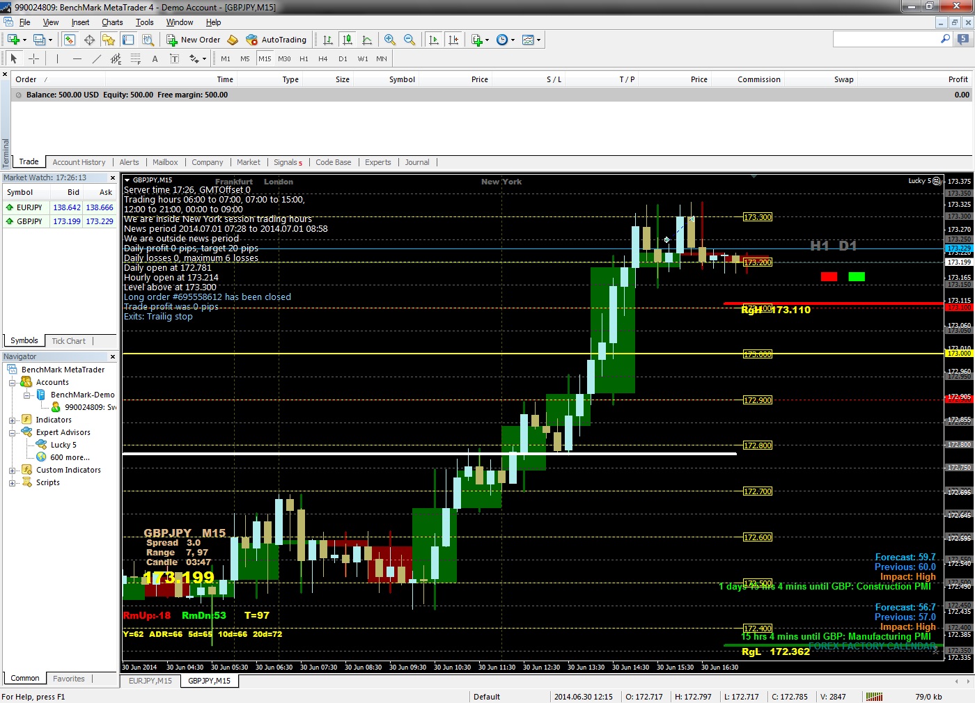Toggle the AutoTrading button
The width and height of the screenshot is (975, 703).
click(276, 40)
